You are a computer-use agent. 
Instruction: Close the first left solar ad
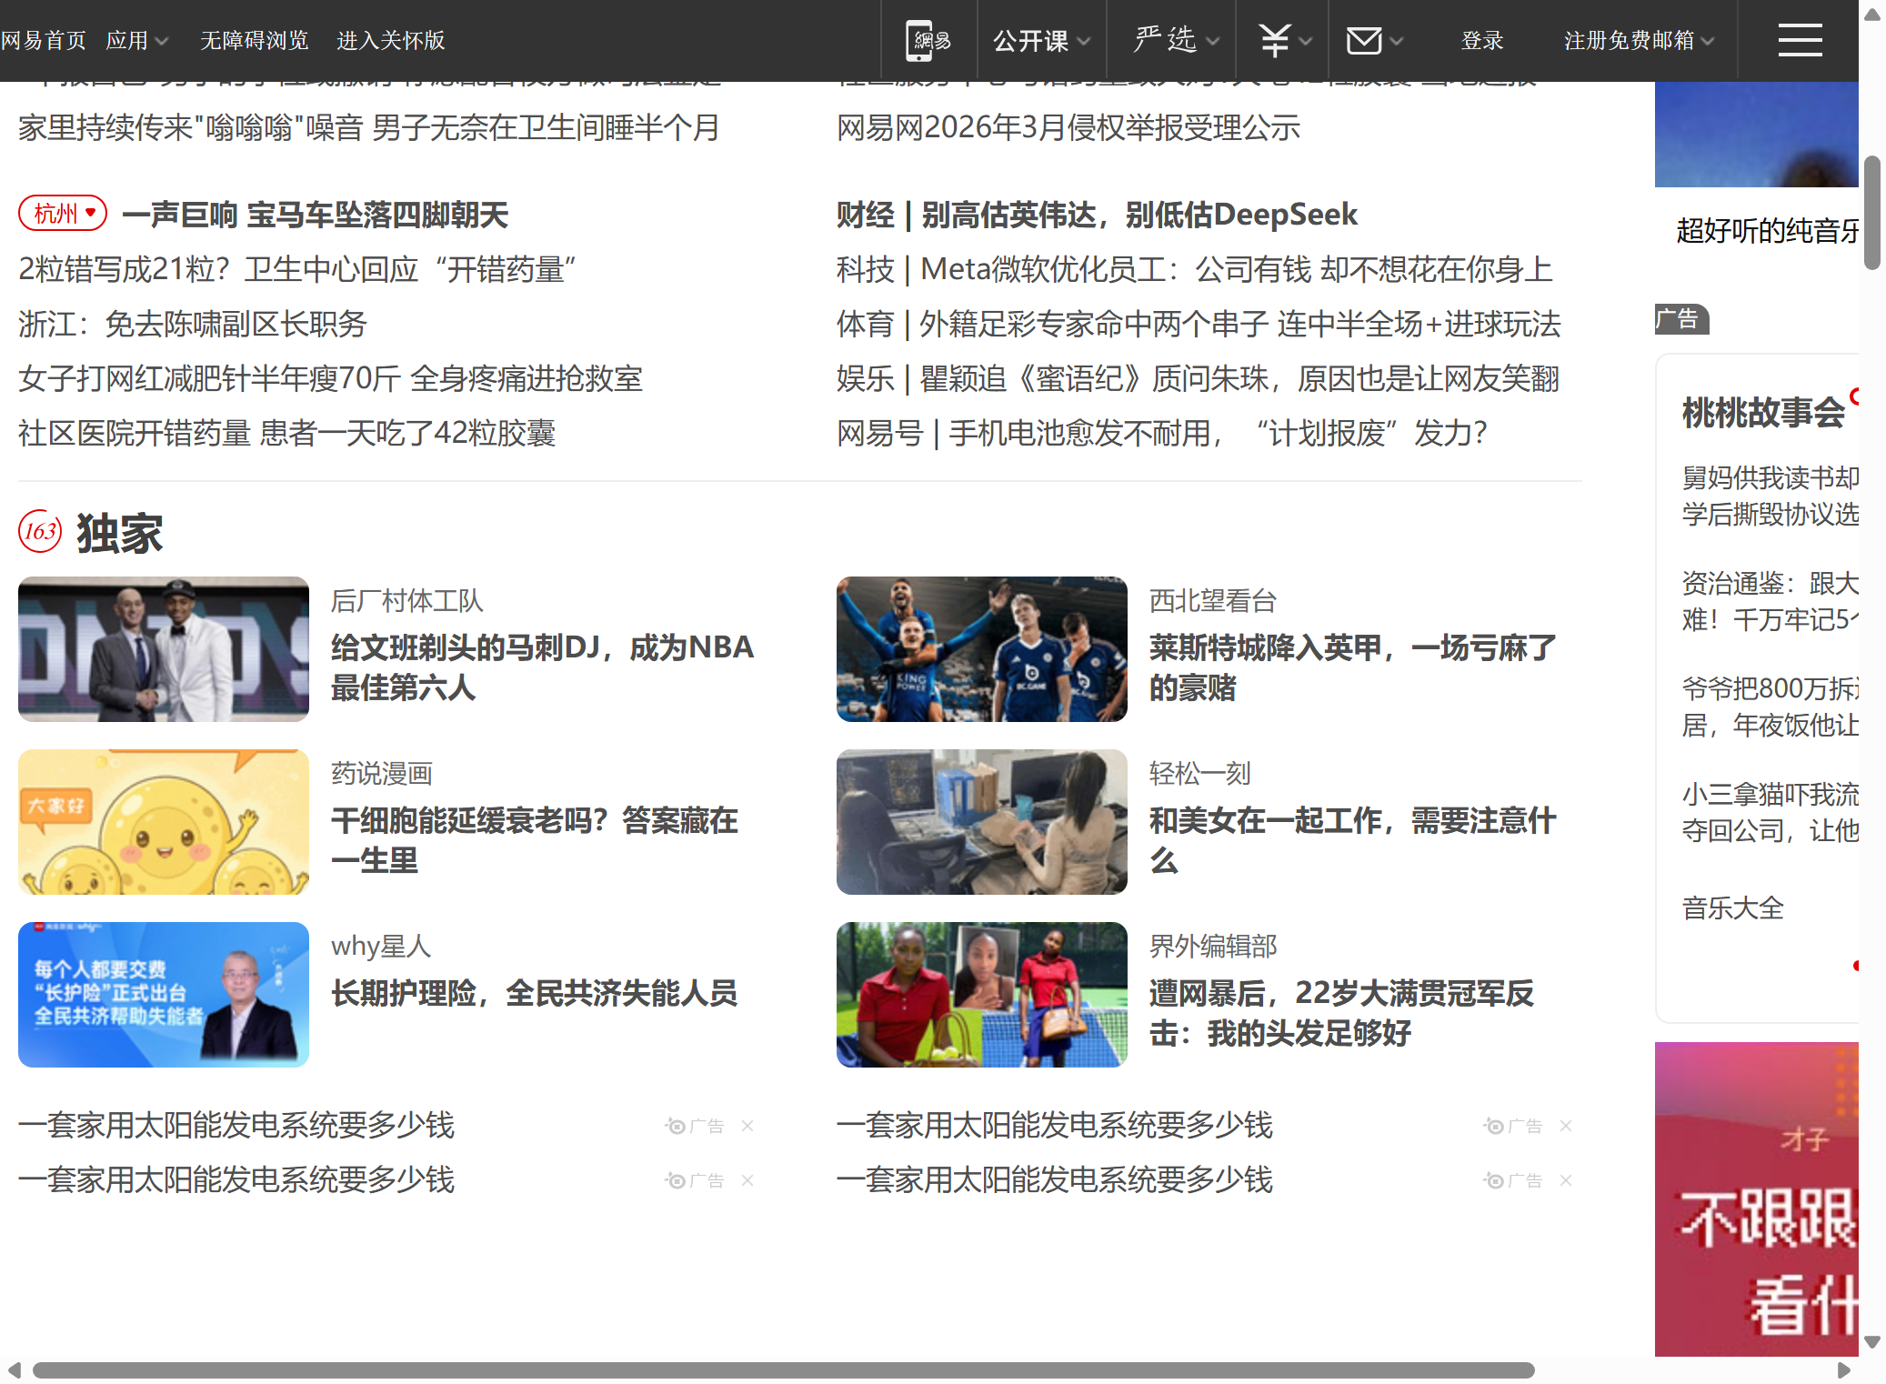tap(747, 1126)
